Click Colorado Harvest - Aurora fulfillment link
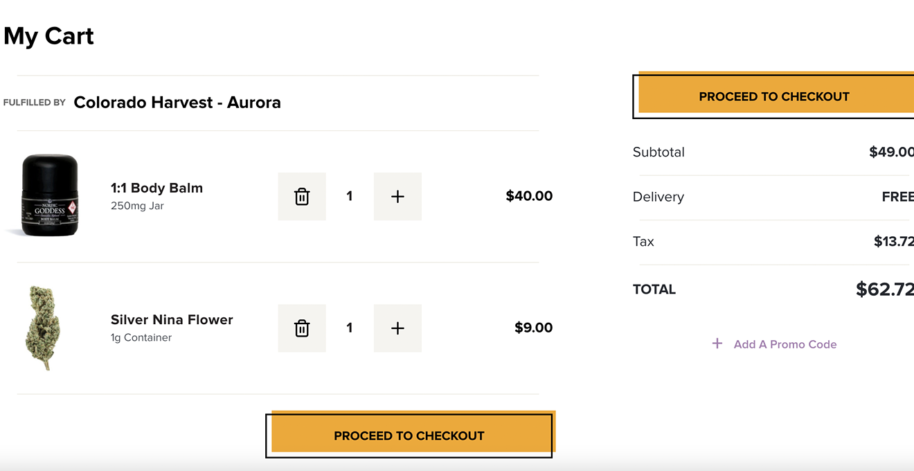The width and height of the screenshot is (914, 471). point(178,102)
